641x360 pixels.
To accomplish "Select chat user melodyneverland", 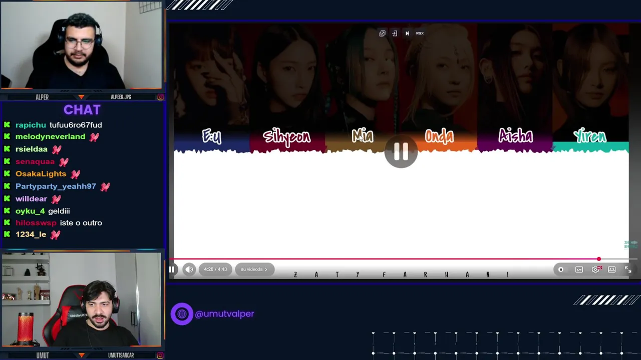I will (x=50, y=136).
